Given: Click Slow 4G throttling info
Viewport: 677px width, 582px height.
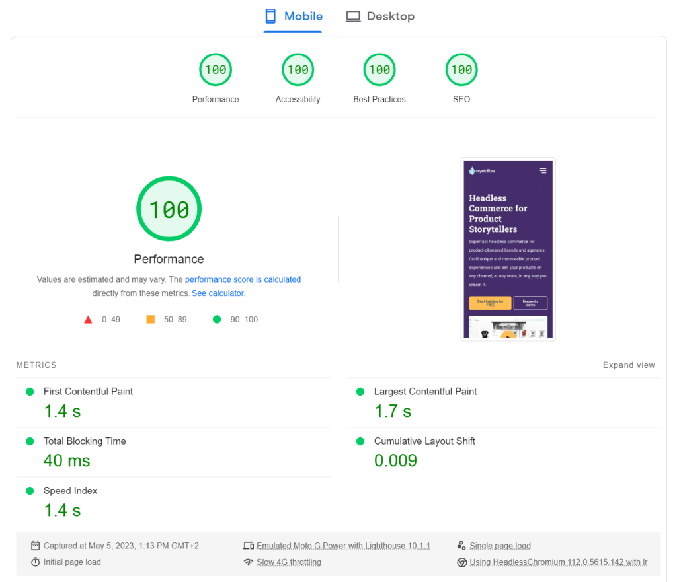Looking at the screenshot, I should click(x=289, y=562).
